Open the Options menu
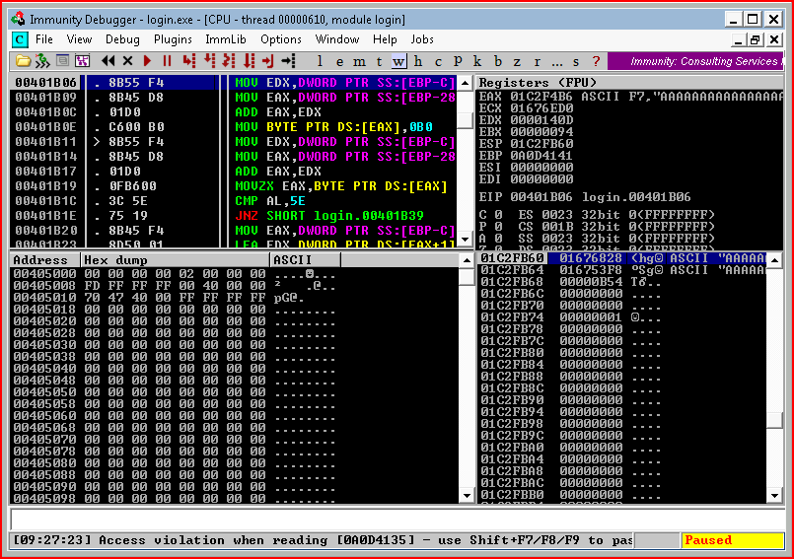The height and width of the screenshot is (559, 794). (x=281, y=39)
